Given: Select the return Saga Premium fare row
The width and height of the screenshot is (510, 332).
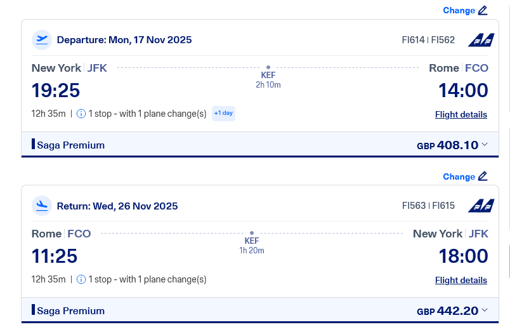Looking at the screenshot, I should tap(71, 310).
